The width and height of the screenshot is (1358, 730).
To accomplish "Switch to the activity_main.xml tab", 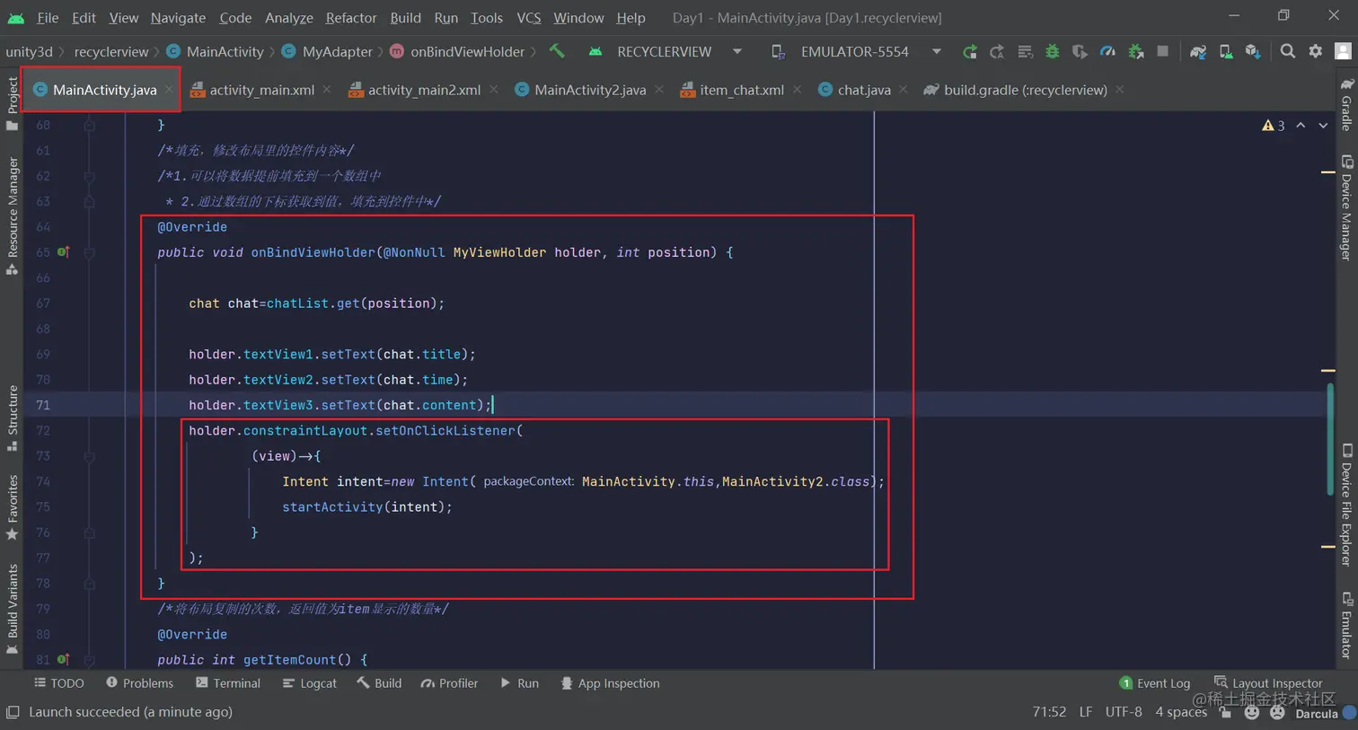I will click(x=261, y=90).
